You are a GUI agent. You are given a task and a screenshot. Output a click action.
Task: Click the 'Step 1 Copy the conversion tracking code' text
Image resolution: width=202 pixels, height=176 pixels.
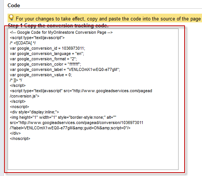click(58, 25)
